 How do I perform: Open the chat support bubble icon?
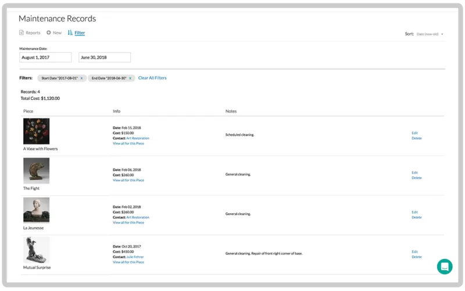[445, 267]
